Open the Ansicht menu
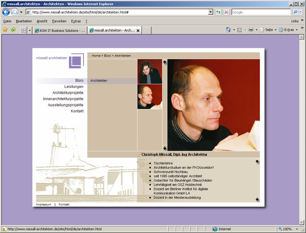 pyautogui.click(x=42, y=21)
